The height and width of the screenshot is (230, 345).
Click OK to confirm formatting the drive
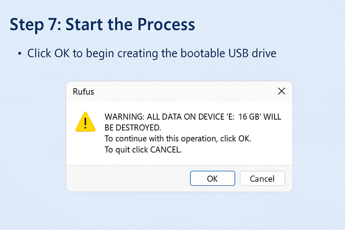click(212, 178)
